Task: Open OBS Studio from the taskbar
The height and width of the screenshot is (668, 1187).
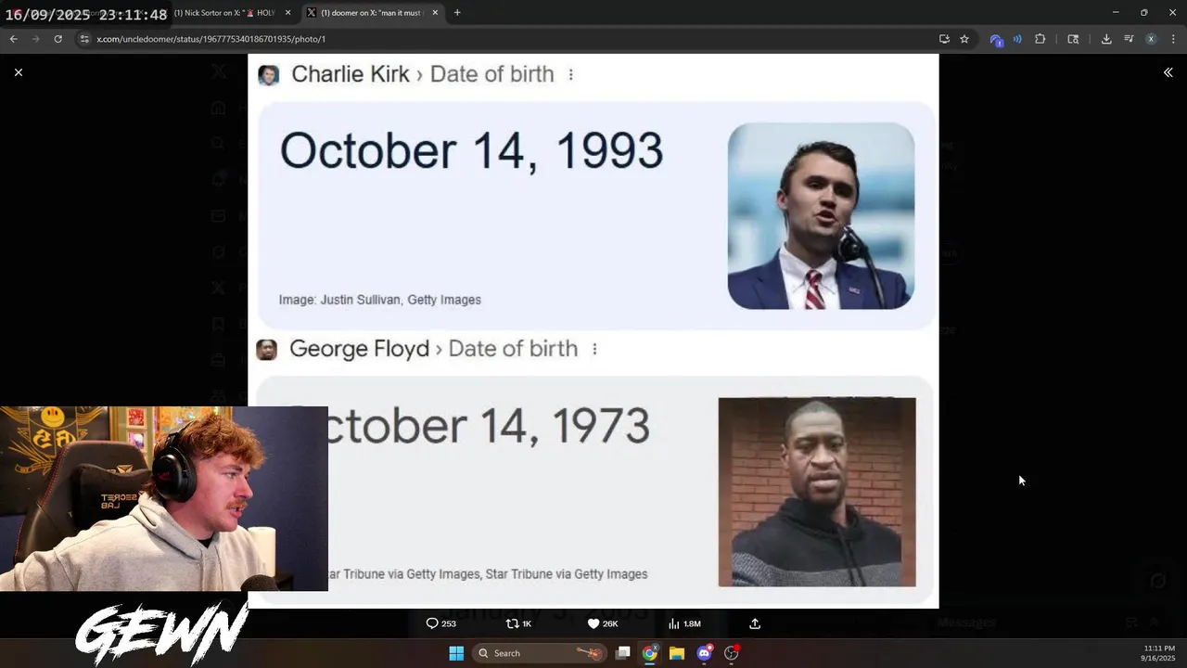Action: tap(731, 653)
